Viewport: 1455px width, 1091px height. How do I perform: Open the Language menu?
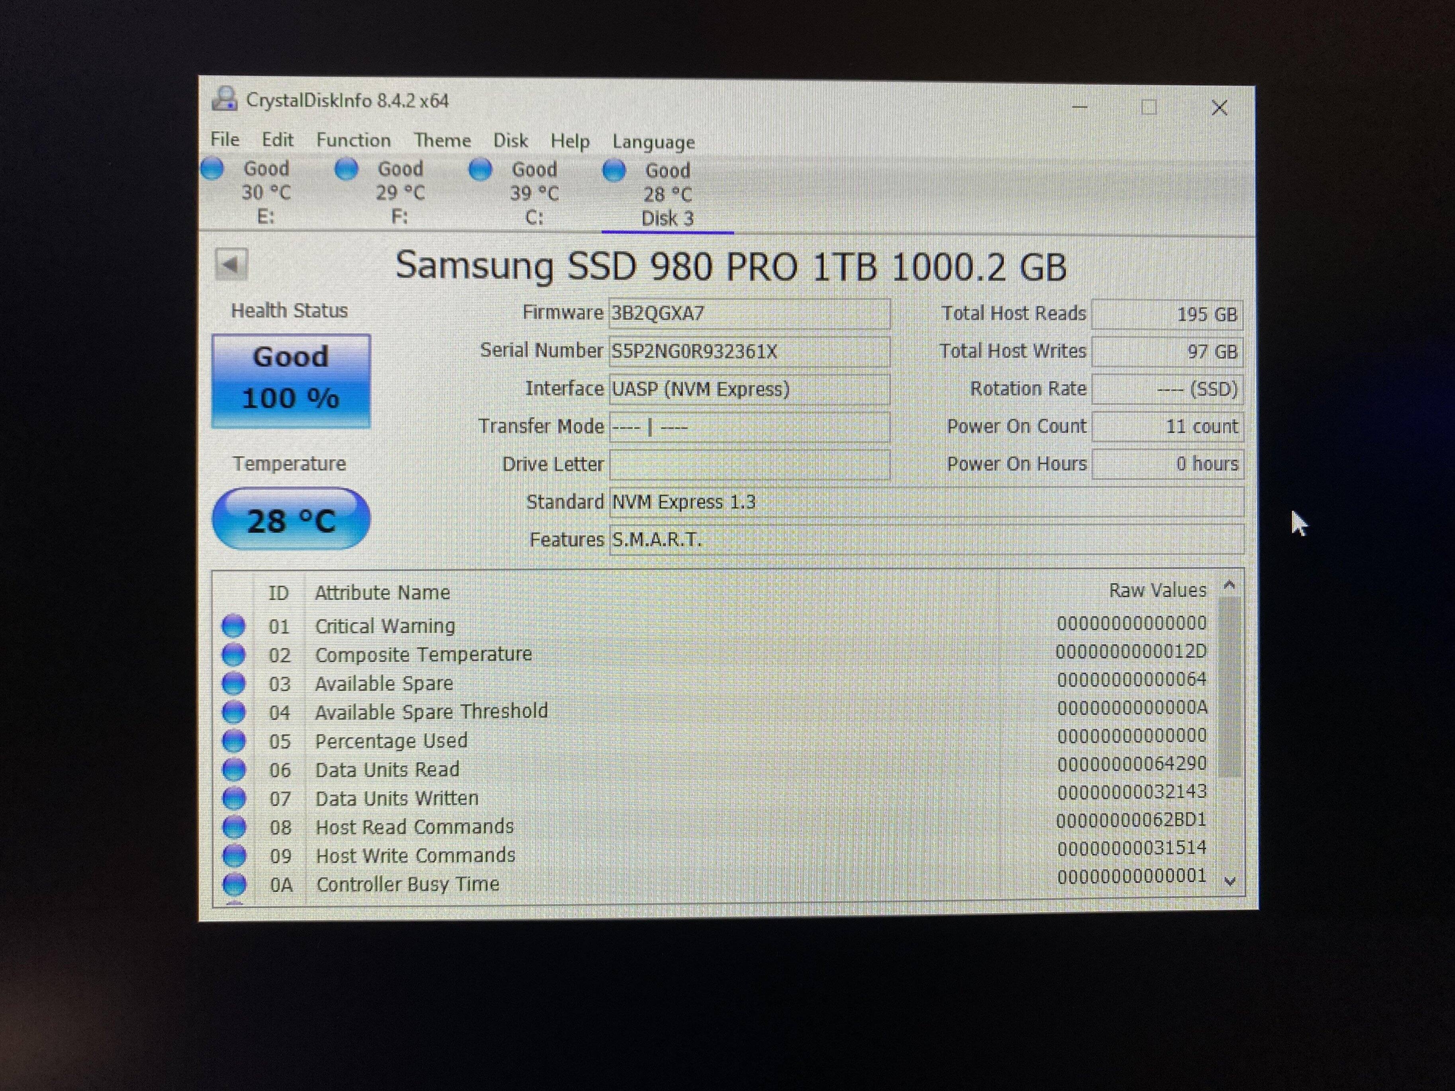[653, 142]
